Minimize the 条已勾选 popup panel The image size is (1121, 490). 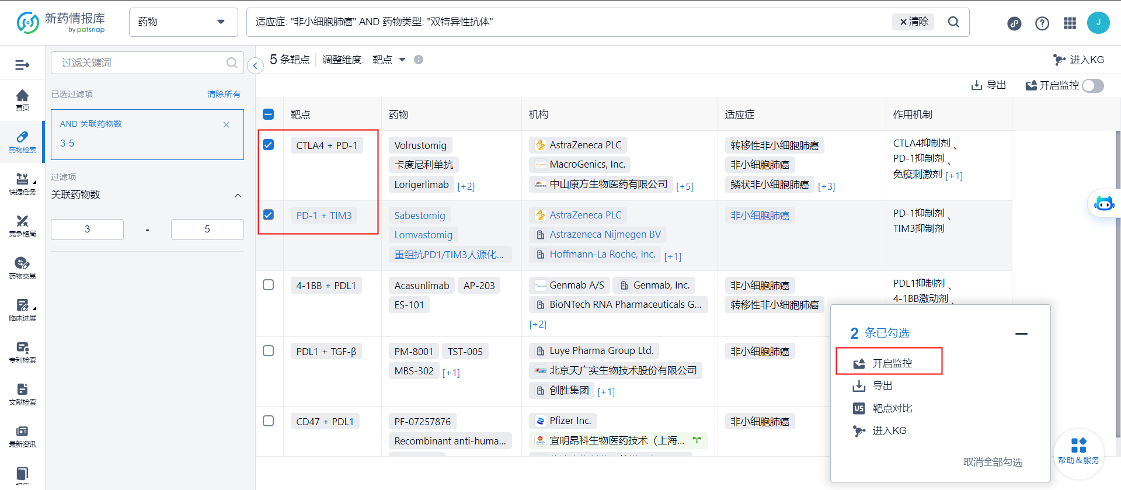point(1021,333)
